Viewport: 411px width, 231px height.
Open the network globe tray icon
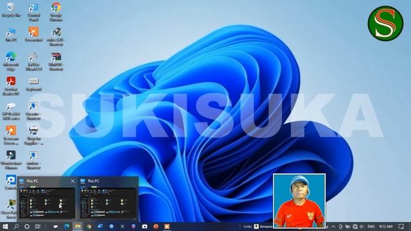click(355, 227)
